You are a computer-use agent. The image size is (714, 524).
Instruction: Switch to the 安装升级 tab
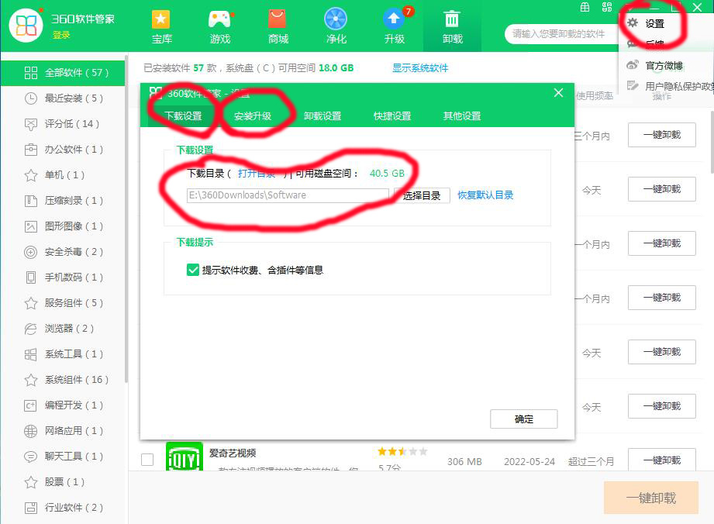(256, 115)
